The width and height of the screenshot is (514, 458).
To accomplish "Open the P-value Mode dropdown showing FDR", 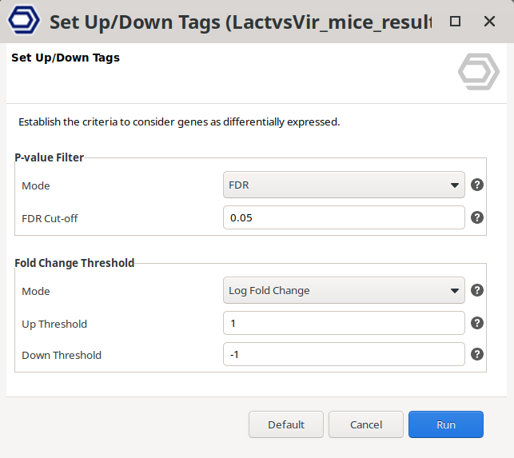I will click(344, 185).
